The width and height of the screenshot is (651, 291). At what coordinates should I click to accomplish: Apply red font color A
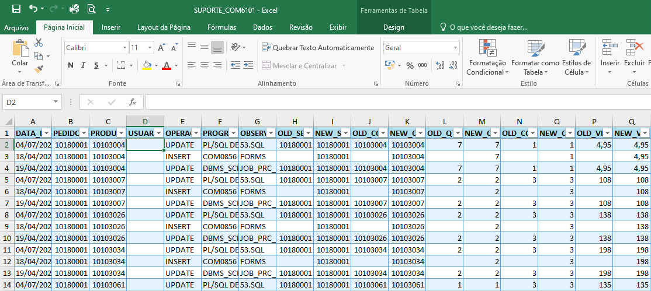click(x=167, y=65)
